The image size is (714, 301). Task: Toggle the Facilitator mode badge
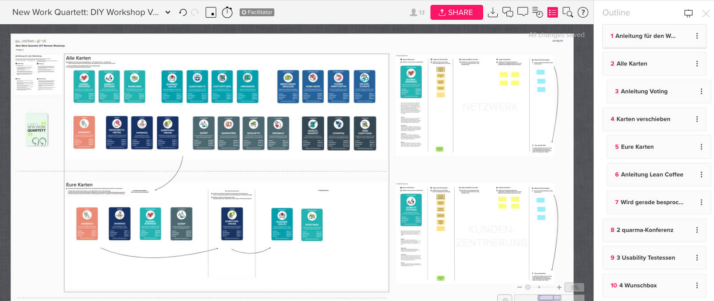(257, 12)
